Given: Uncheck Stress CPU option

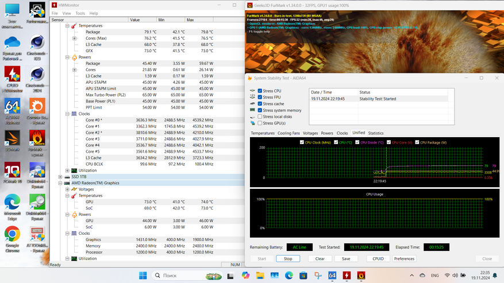Looking at the screenshot, I should (260, 91).
